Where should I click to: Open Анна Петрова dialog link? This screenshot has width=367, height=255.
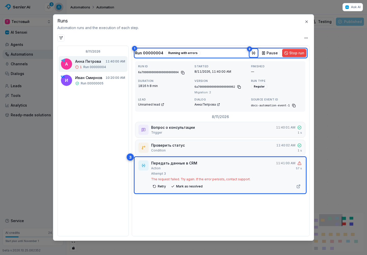pos(207,105)
